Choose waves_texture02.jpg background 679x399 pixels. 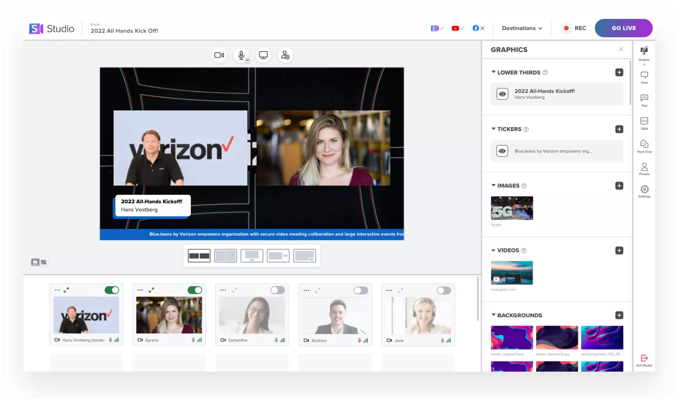click(557, 338)
